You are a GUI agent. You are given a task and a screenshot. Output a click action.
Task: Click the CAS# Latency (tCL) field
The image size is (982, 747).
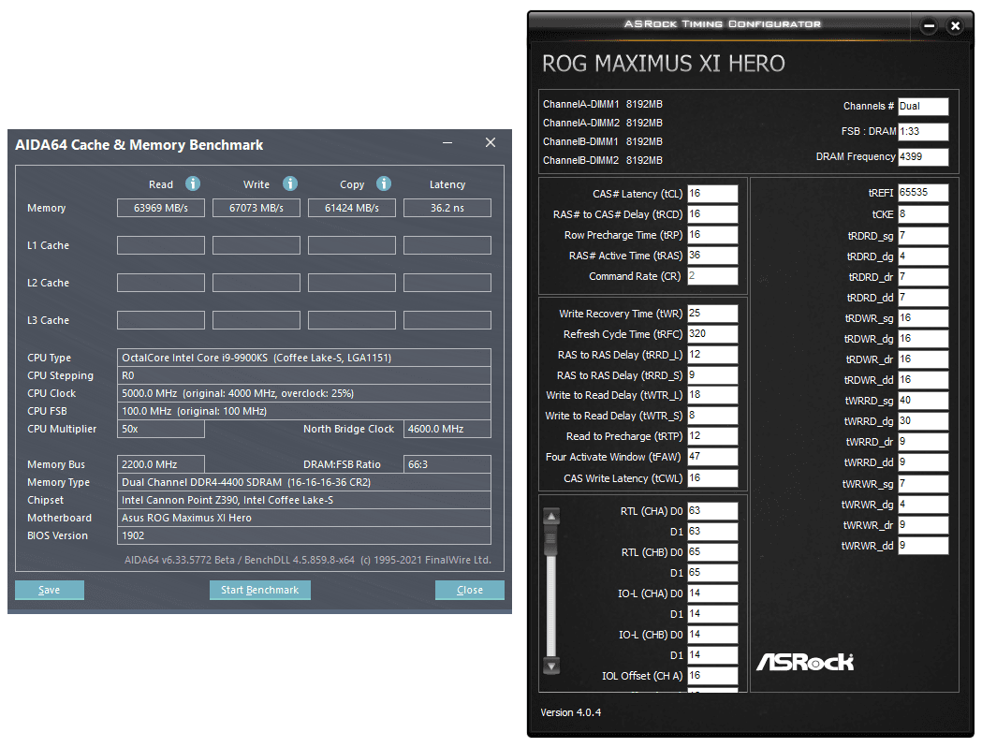[x=712, y=194]
